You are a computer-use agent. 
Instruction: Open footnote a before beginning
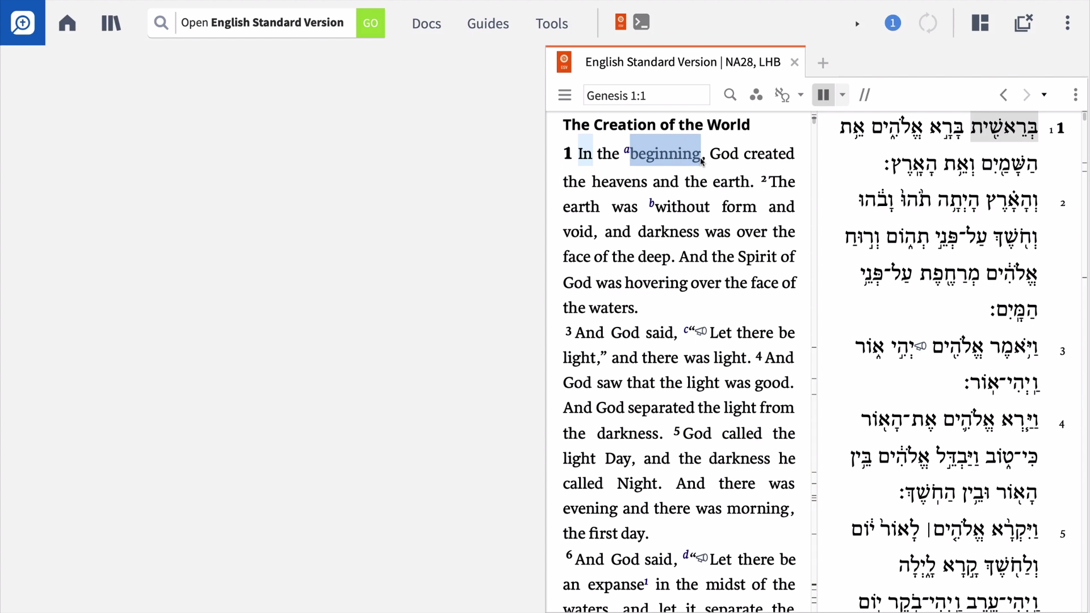tap(627, 150)
